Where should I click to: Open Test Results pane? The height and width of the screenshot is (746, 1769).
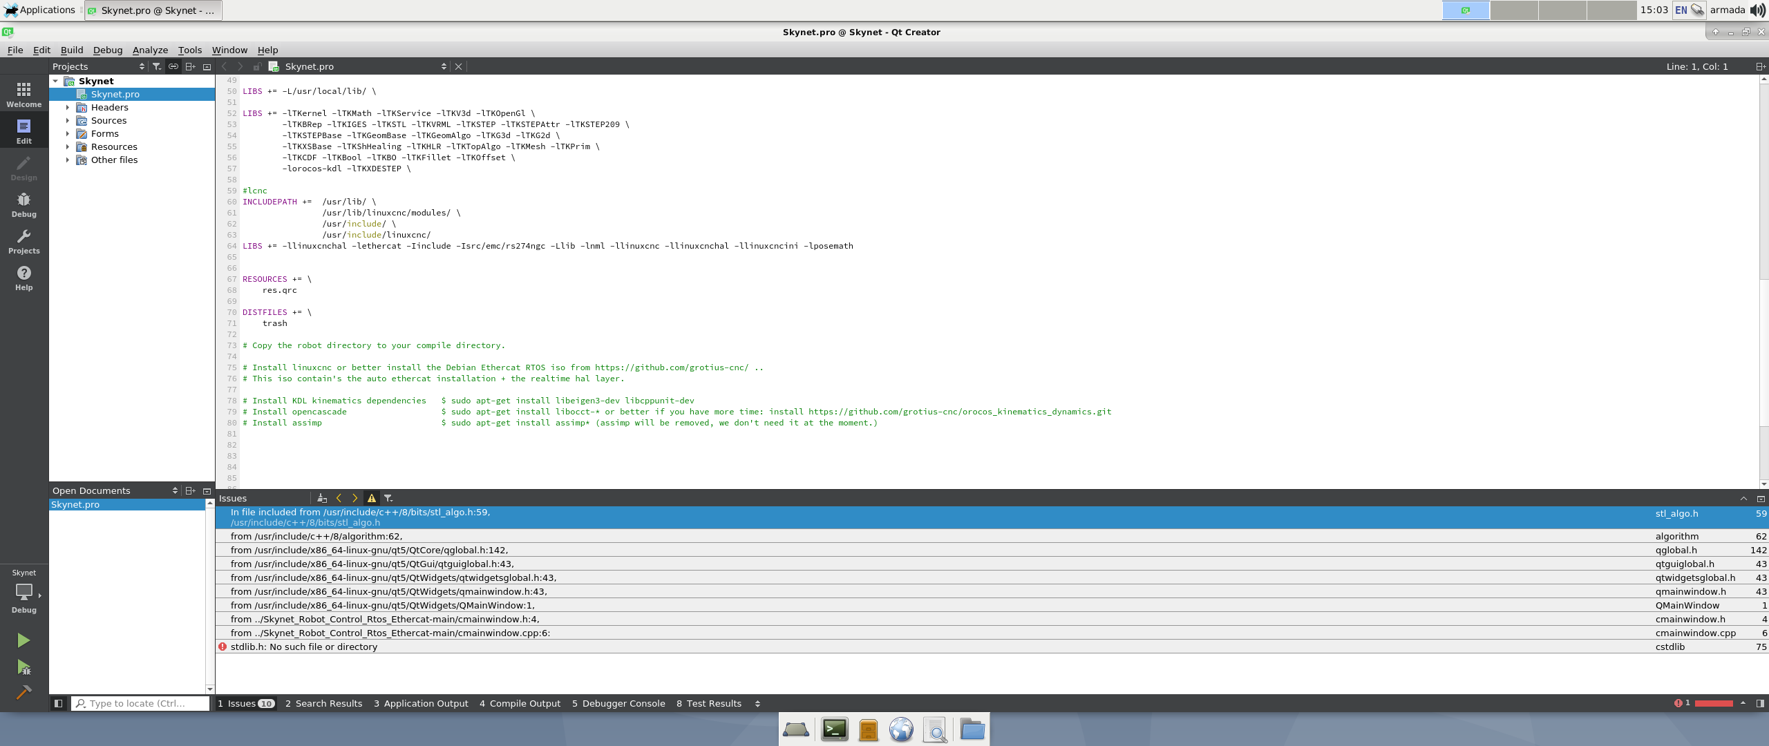pos(709,703)
